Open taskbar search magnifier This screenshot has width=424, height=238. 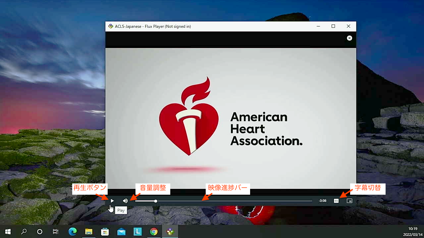24,231
